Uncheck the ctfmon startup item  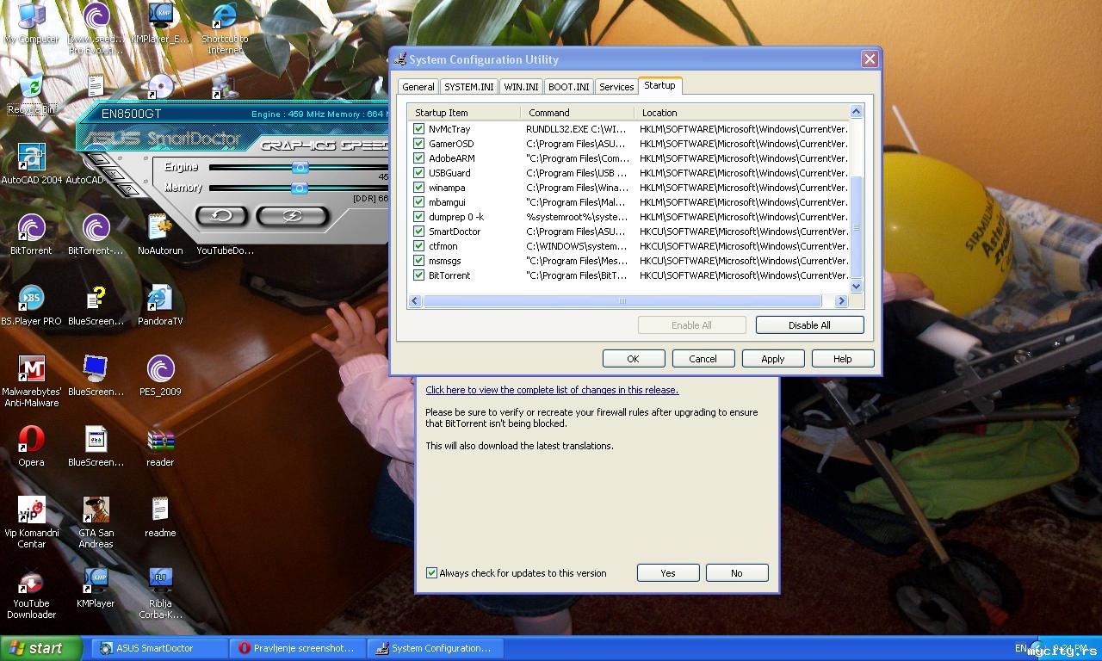(419, 246)
